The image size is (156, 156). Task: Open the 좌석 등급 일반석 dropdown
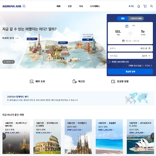point(130,56)
